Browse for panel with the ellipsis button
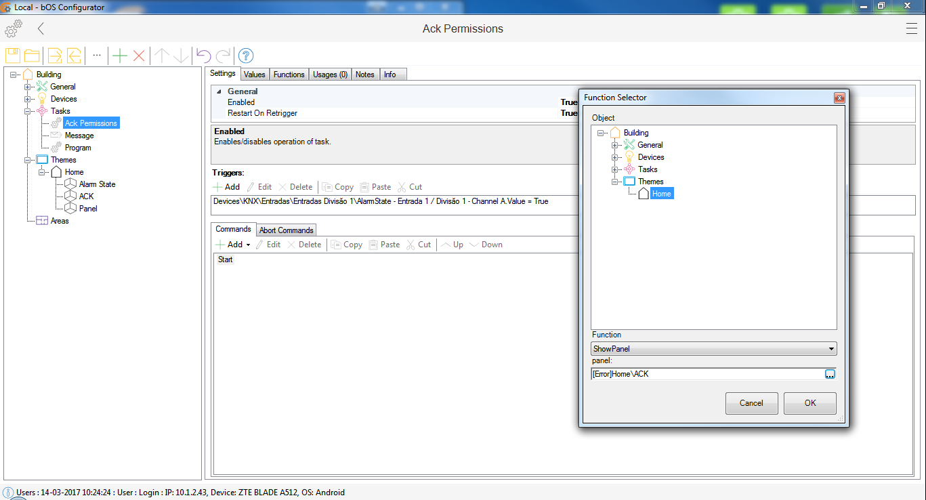 830,374
